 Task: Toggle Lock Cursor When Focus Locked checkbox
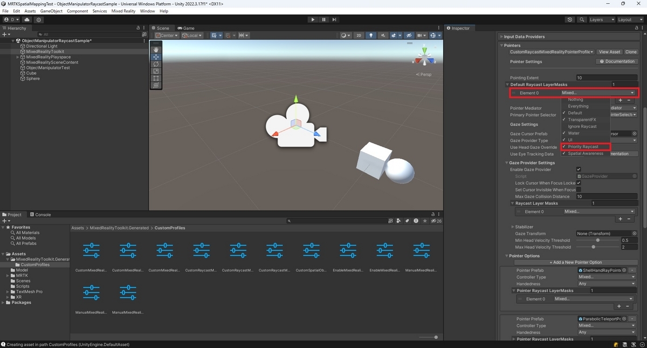coord(579,183)
